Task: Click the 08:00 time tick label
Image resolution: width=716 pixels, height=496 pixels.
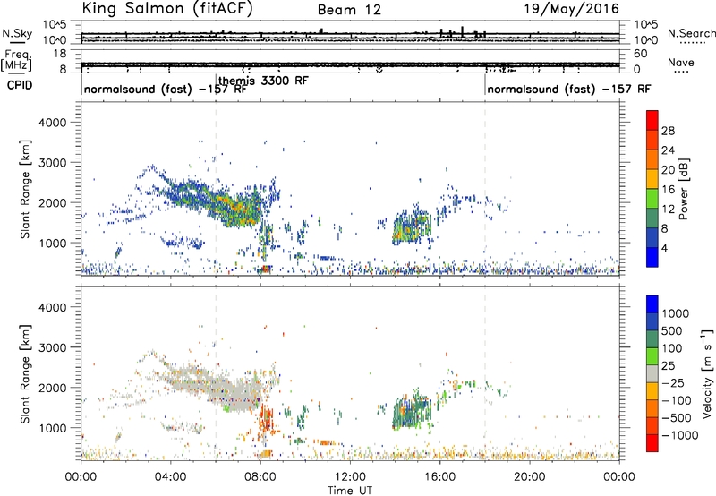Action: 260,477
